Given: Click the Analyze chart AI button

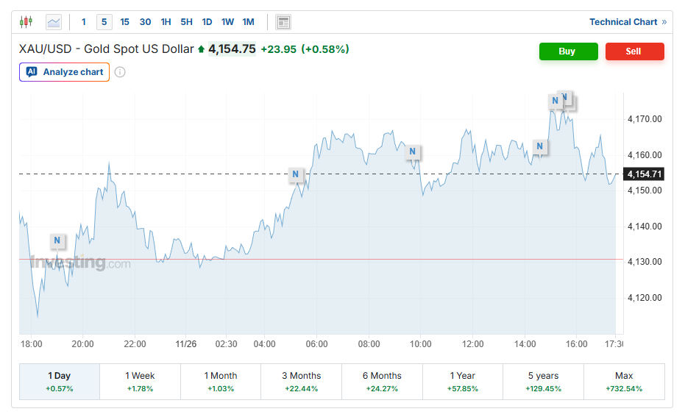Looking at the screenshot, I should pyautogui.click(x=65, y=72).
